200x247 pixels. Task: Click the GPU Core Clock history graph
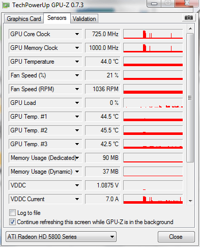click(x=153, y=34)
